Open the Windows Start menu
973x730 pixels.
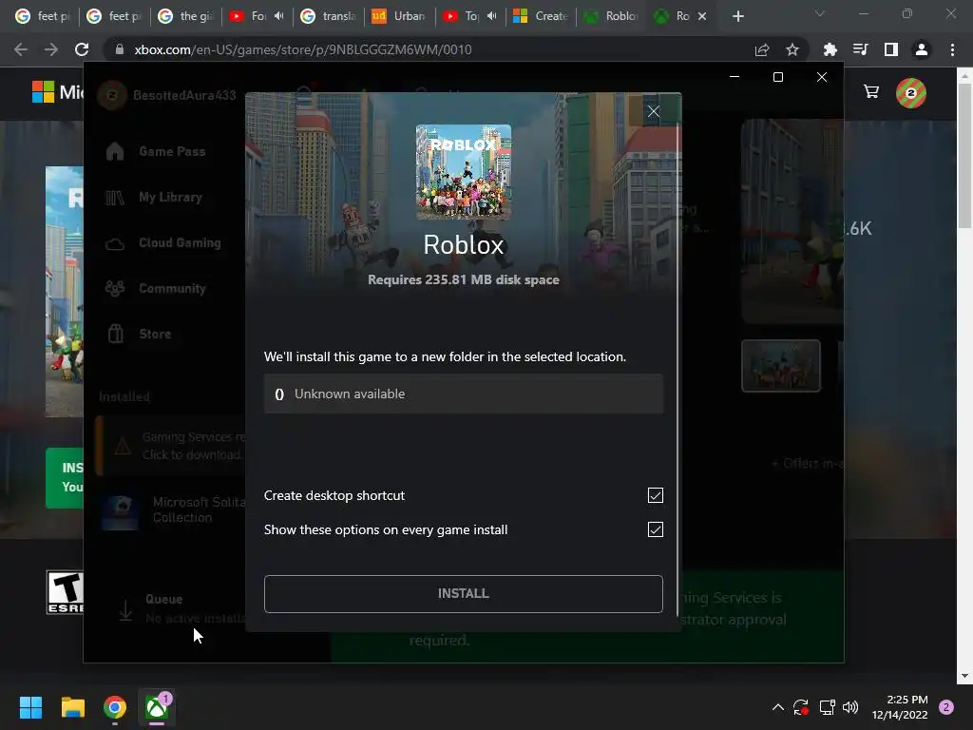(x=30, y=707)
